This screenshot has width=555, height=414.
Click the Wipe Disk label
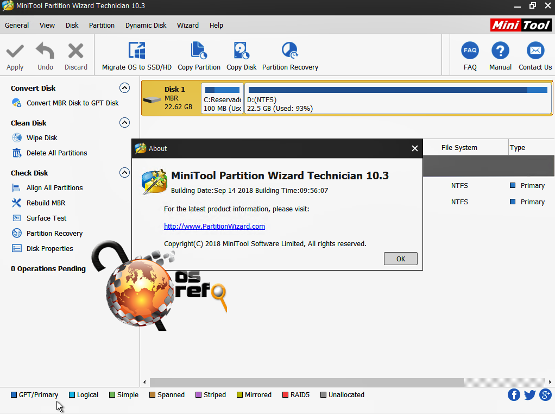point(42,137)
